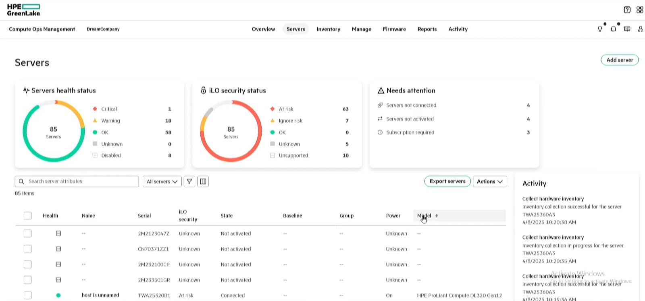Click the Servers not activated arrows icon
The height and width of the screenshot is (301, 645).
pos(380,119)
